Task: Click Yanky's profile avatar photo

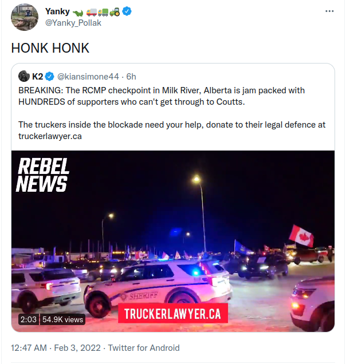Action: point(25,17)
